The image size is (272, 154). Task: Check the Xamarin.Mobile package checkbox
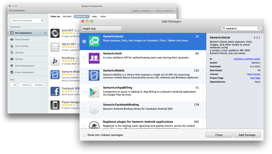84,75
